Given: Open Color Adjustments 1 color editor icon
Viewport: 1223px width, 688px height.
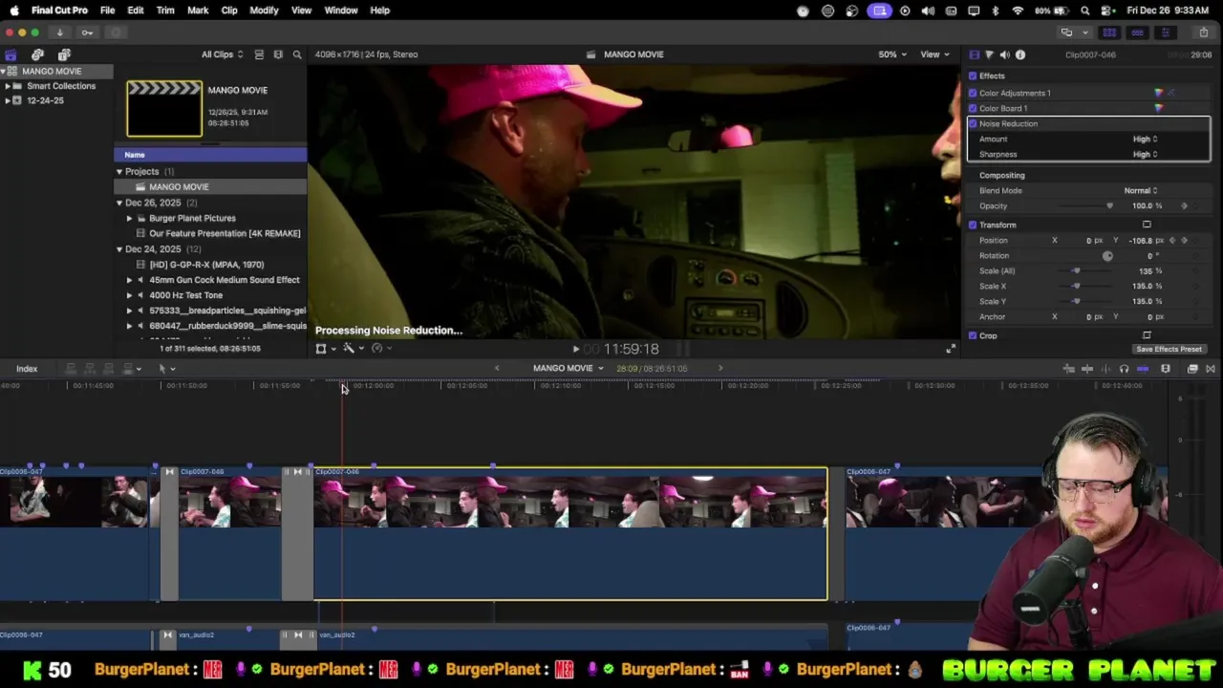Looking at the screenshot, I should 1159,93.
